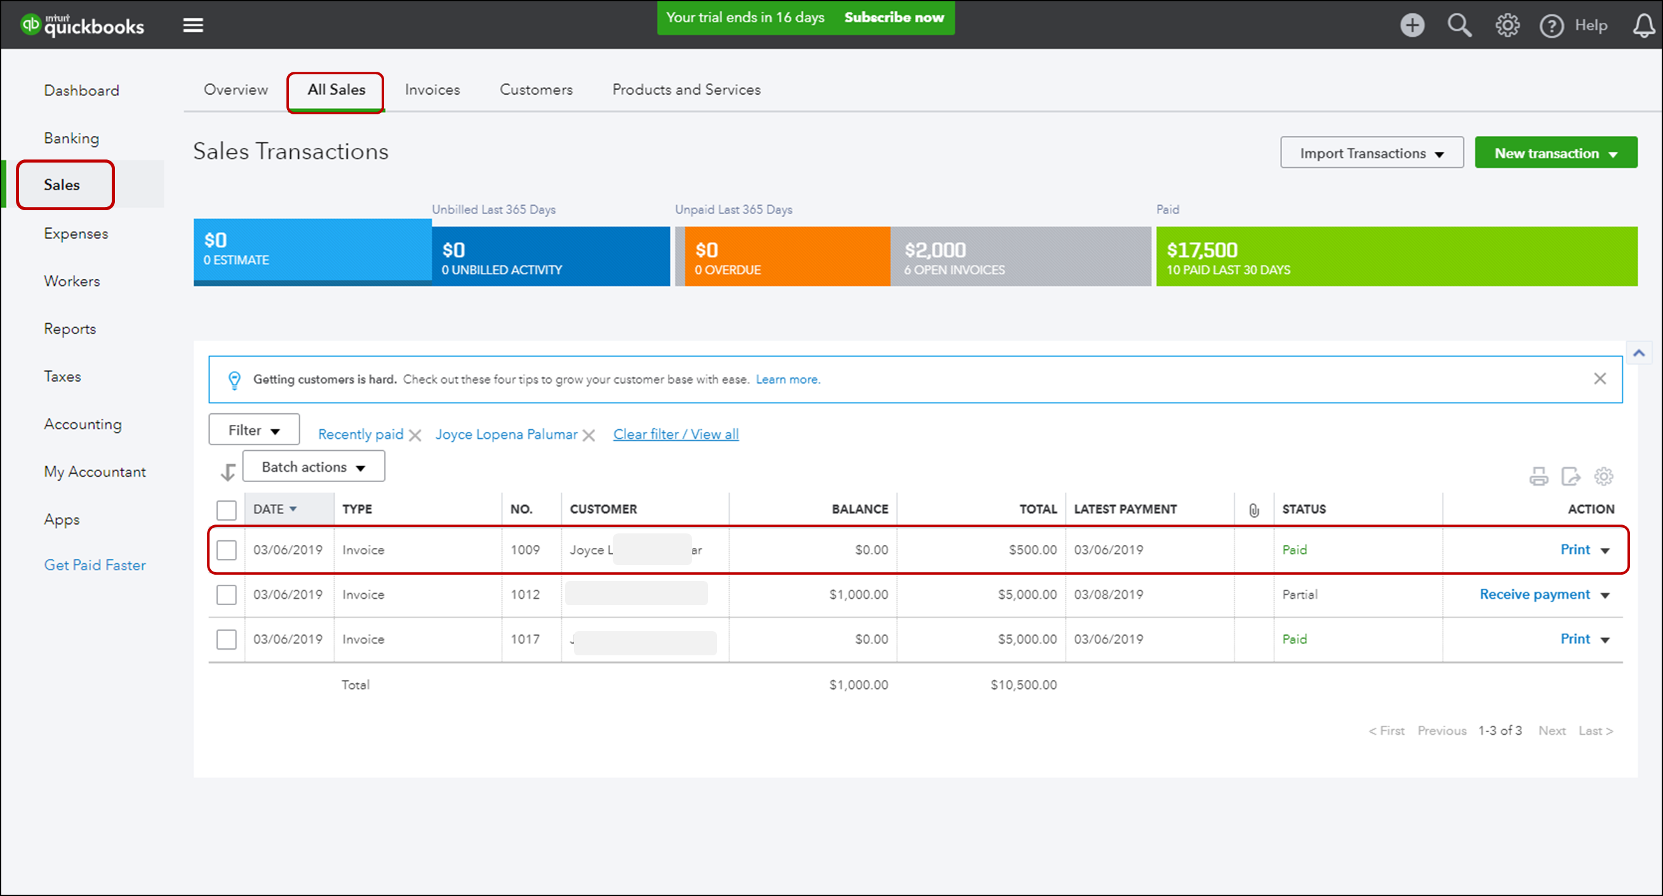Image resolution: width=1663 pixels, height=896 pixels.
Task: Click the lightbulb tip icon
Action: point(234,380)
